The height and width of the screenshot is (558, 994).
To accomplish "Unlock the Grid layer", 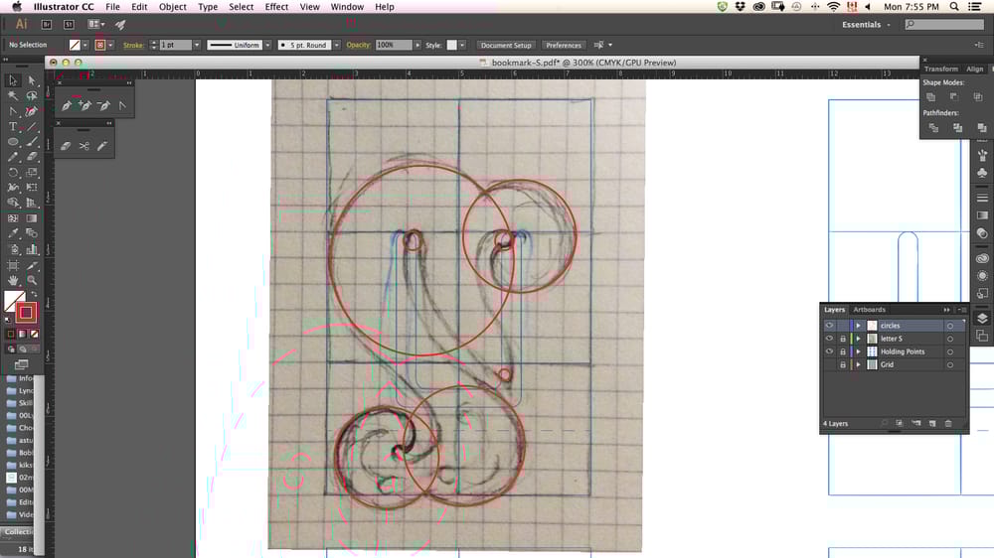I will (x=843, y=364).
